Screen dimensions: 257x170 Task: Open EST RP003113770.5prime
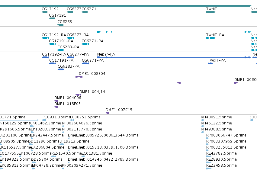click(x=82, y=129)
